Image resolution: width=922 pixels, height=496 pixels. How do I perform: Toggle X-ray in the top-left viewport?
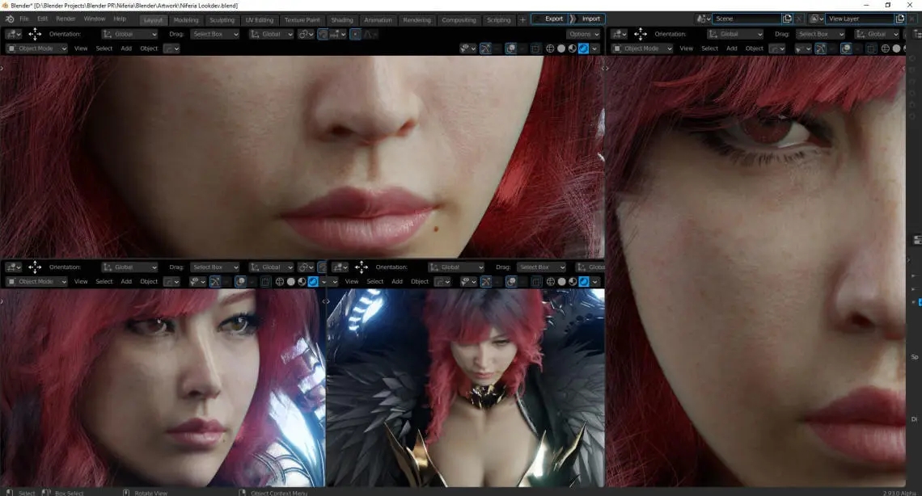click(535, 48)
